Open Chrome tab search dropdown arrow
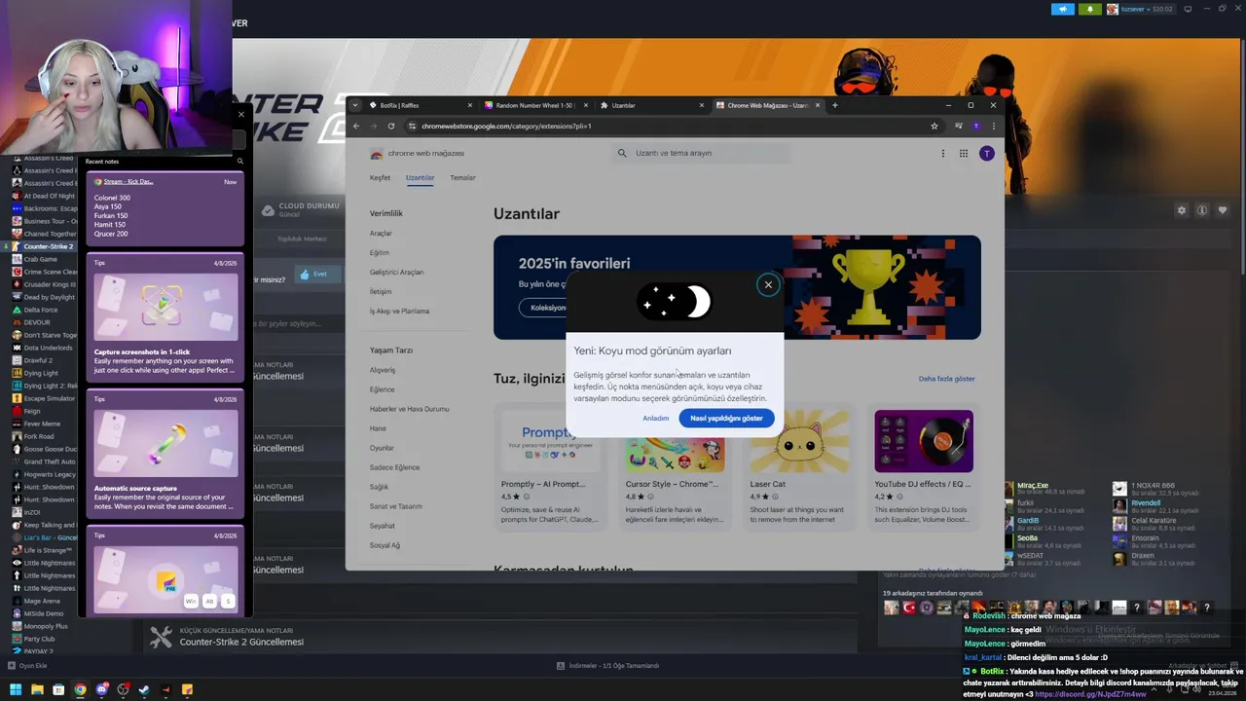1246x701 pixels. [x=355, y=105]
